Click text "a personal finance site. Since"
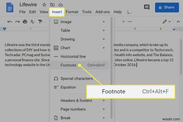The image size is (183, 122). 27,60
